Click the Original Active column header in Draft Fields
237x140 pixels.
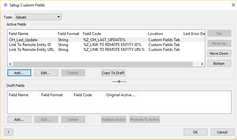tap(121, 95)
